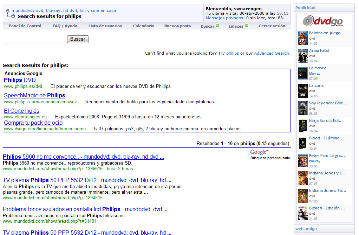Click into the search text field
359x235 pixels.
click(x=34, y=39)
